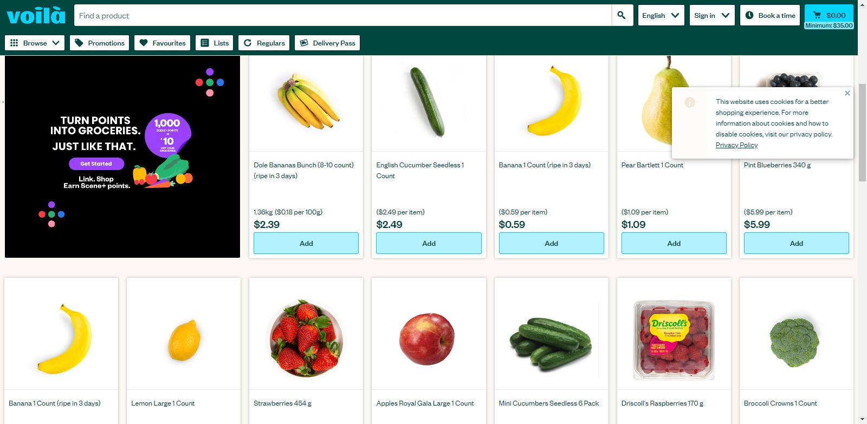Click Get Started on Scene+ banner
The height and width of the screenshot is (424, 867).
tap(96, 164)
